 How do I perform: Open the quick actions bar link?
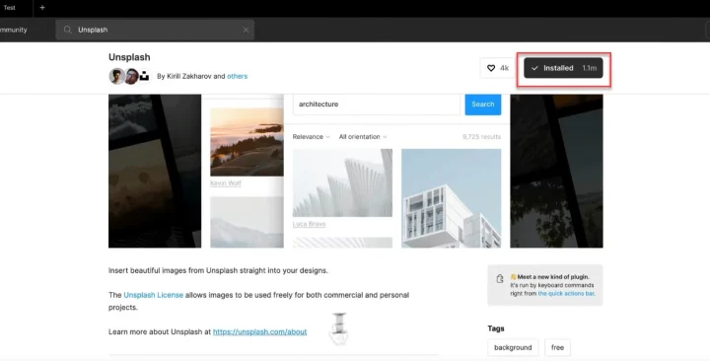tap(566, 294)
